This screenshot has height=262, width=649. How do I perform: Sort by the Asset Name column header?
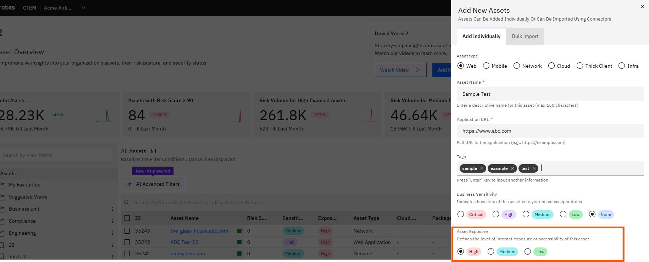tap(184, 218)
